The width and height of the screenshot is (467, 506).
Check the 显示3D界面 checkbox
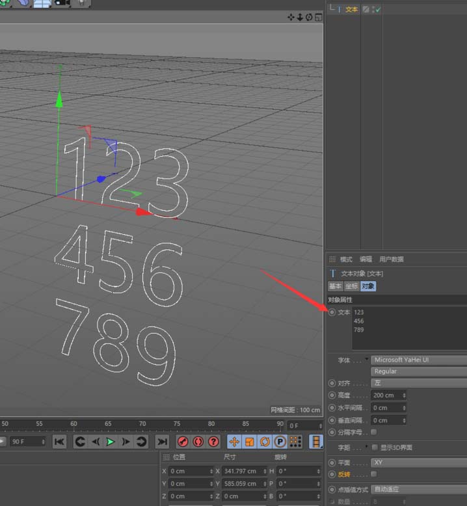click(375, 447)
